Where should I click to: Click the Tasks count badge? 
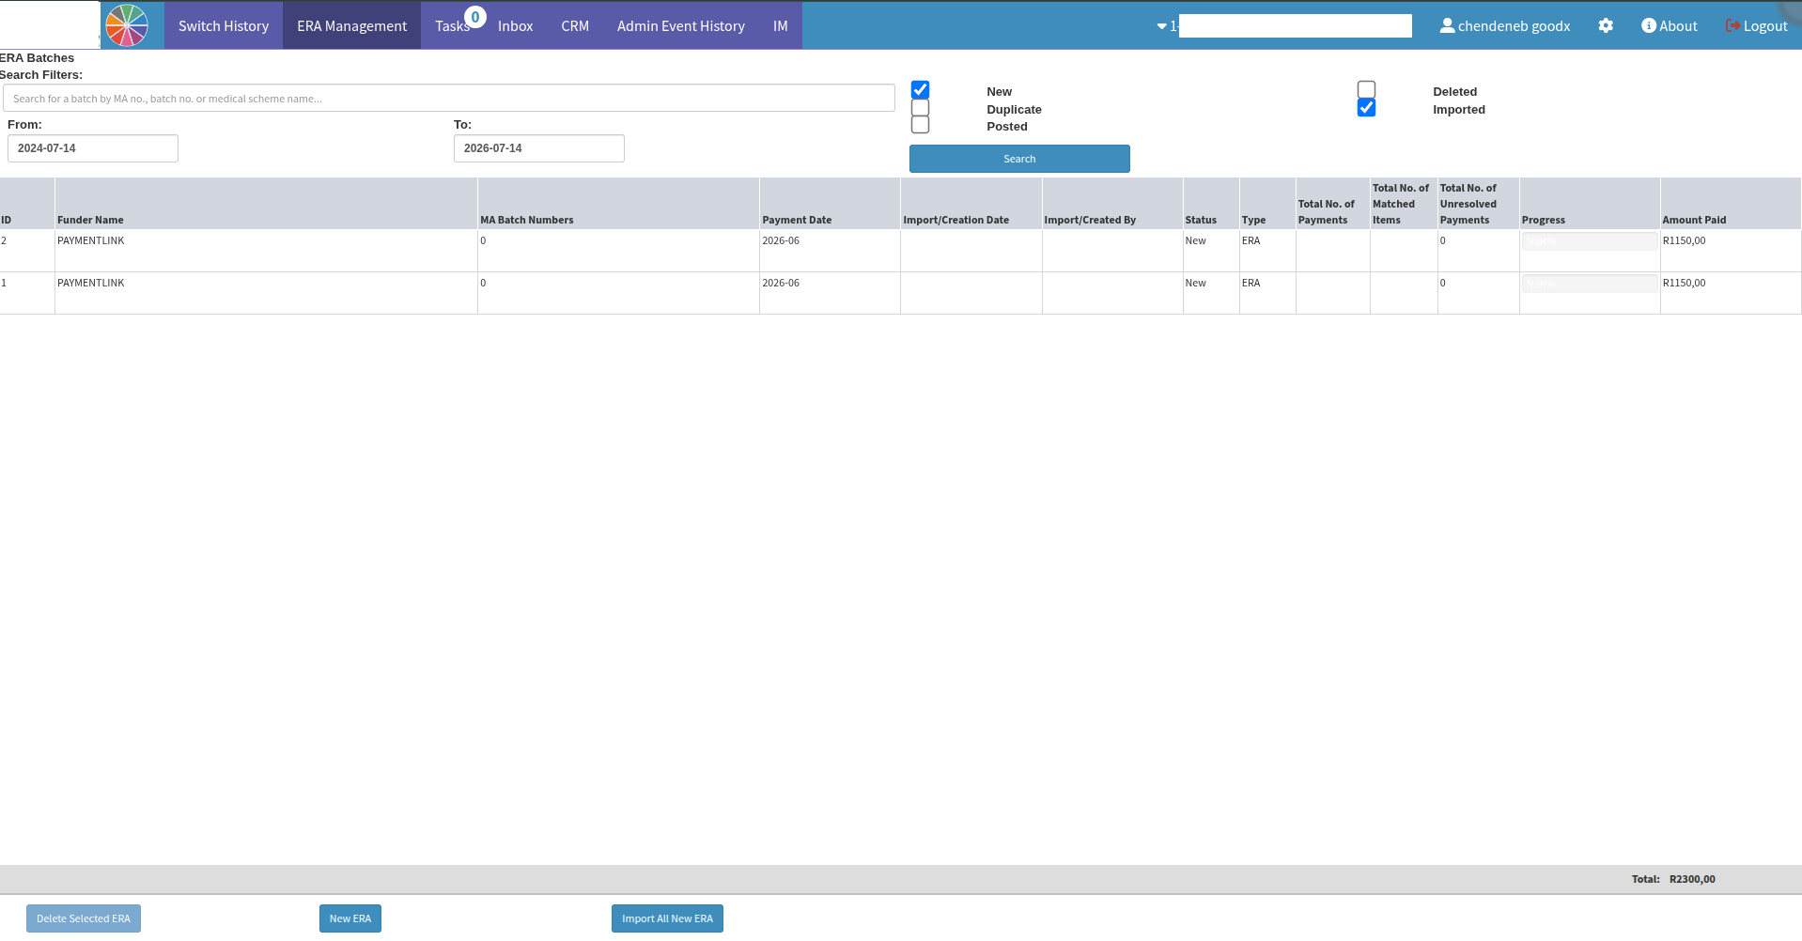(475, 17)
